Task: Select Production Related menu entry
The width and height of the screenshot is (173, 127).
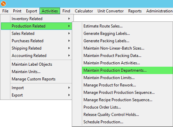Action: tap(36, 26)
